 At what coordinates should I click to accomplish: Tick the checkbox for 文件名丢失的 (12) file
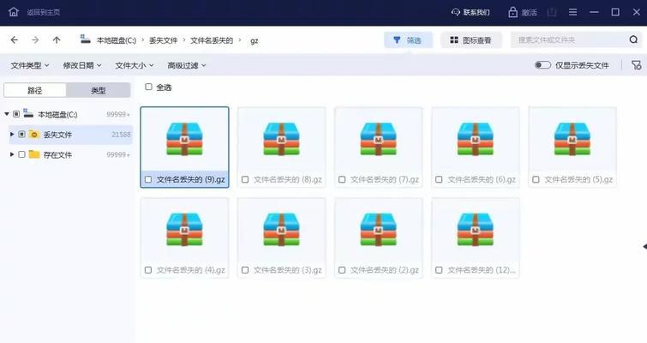[439, 270]
